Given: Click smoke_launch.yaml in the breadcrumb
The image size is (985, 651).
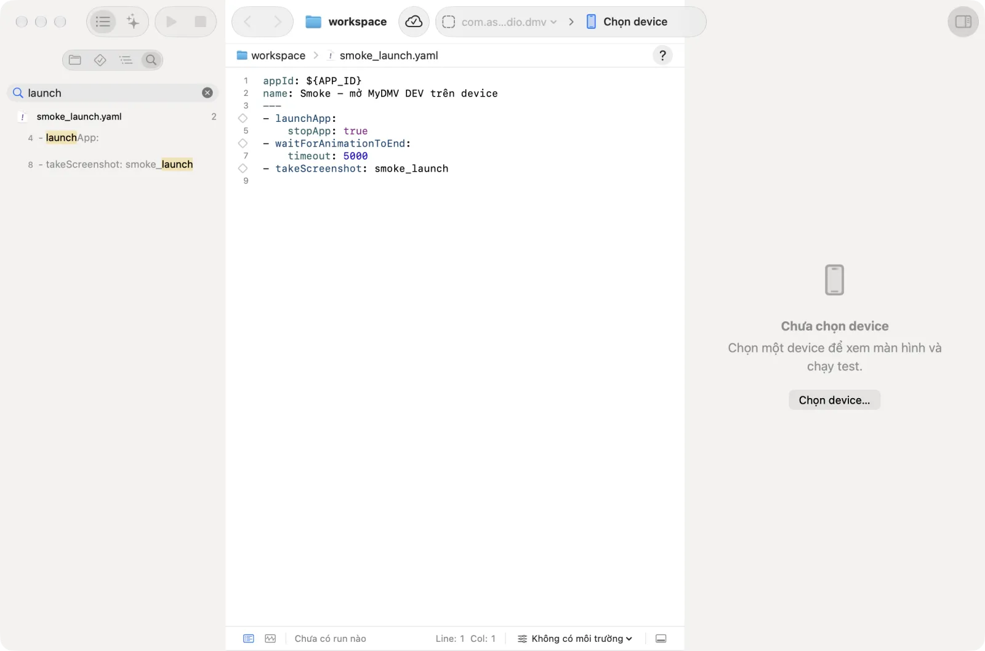Looking at the screenshot, I should coord(382,55).
